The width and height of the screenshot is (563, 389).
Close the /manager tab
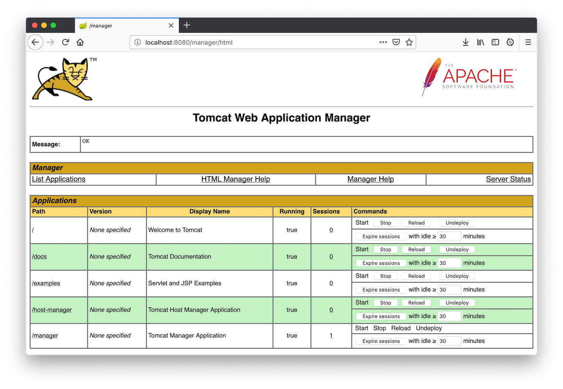171,25
